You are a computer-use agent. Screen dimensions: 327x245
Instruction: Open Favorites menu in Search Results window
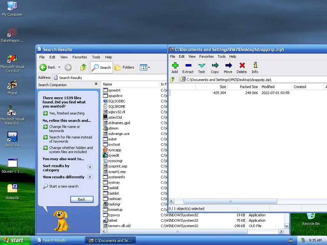tap(80, 57)
